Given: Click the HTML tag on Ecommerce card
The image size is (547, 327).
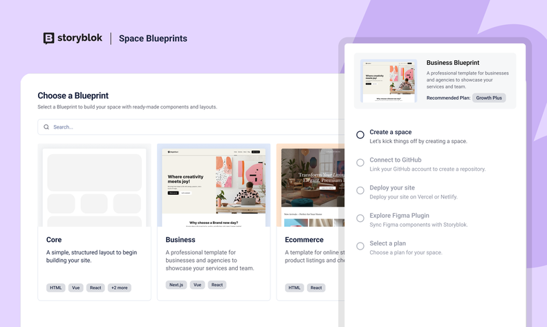Looking at the screenshot, I should (295, 288).
